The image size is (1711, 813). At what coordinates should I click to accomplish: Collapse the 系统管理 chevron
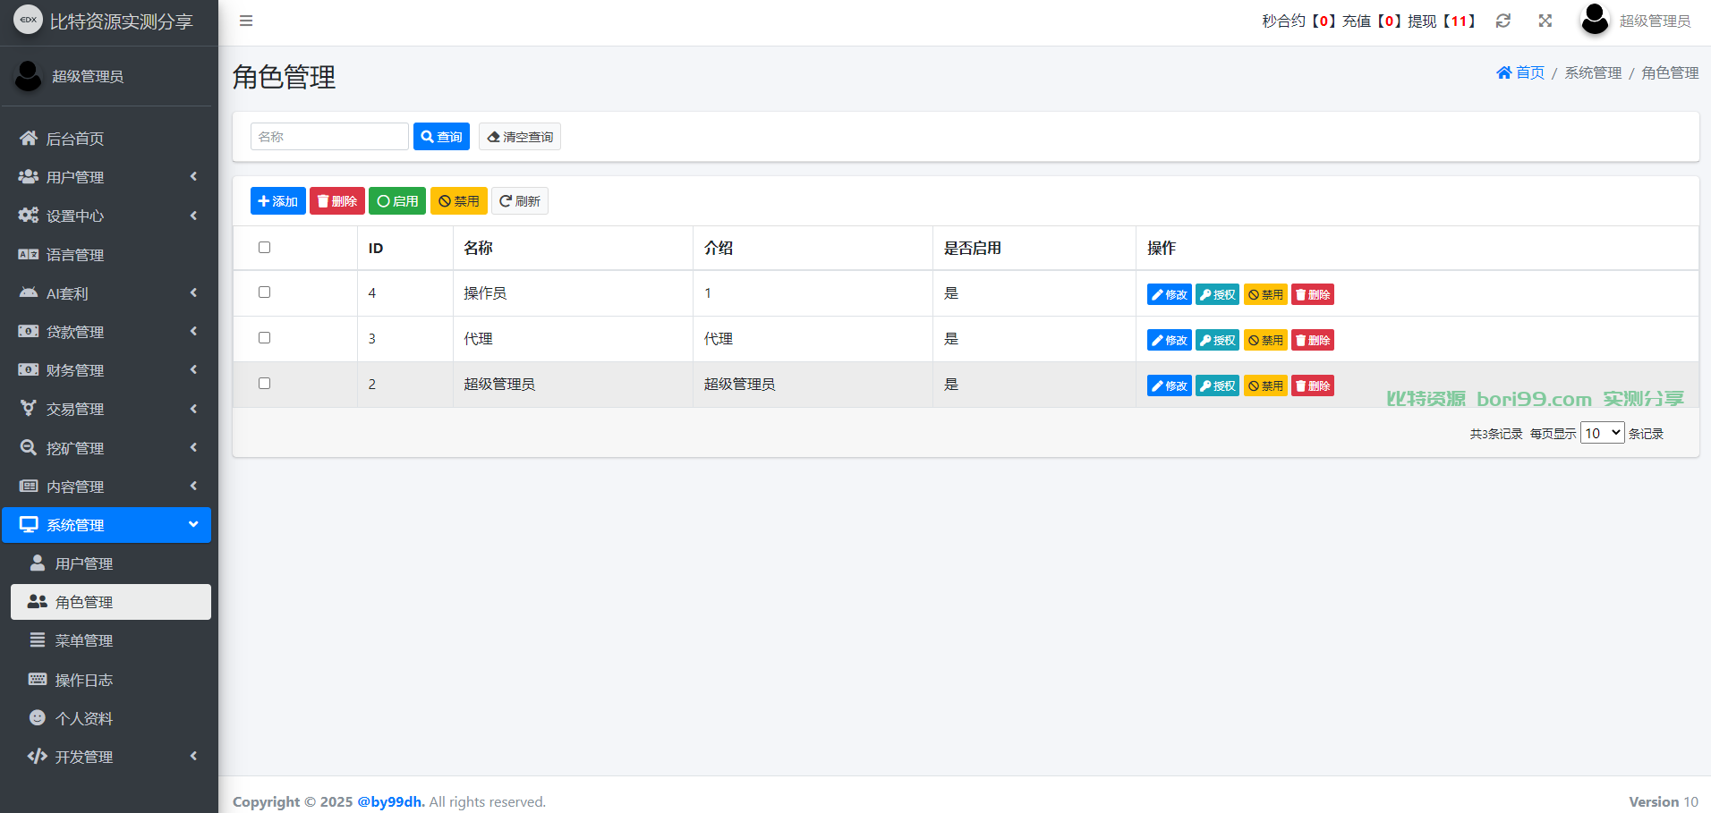[193, 524]
